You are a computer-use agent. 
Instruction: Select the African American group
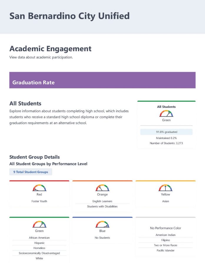(39, 238)
